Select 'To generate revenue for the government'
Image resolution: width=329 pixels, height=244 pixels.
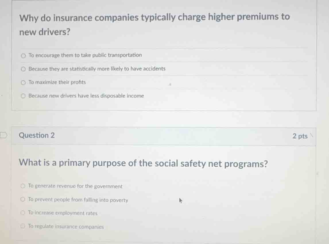[x=75, y=186]
